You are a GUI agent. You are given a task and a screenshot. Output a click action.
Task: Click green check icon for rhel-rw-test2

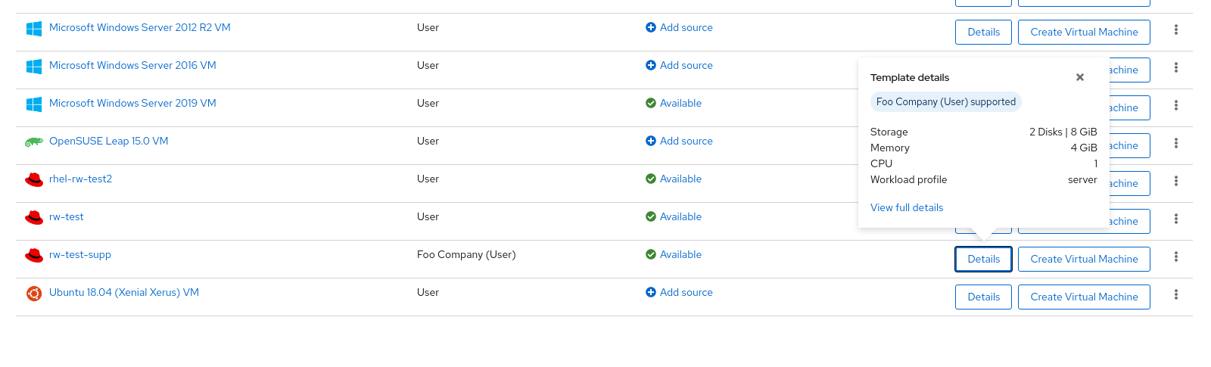coord(651,179)
